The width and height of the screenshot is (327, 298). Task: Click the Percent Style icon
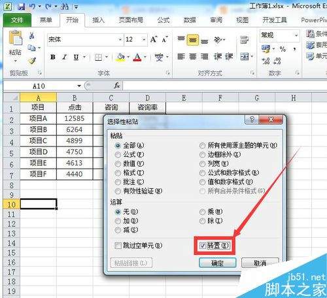tap(283, 49)
